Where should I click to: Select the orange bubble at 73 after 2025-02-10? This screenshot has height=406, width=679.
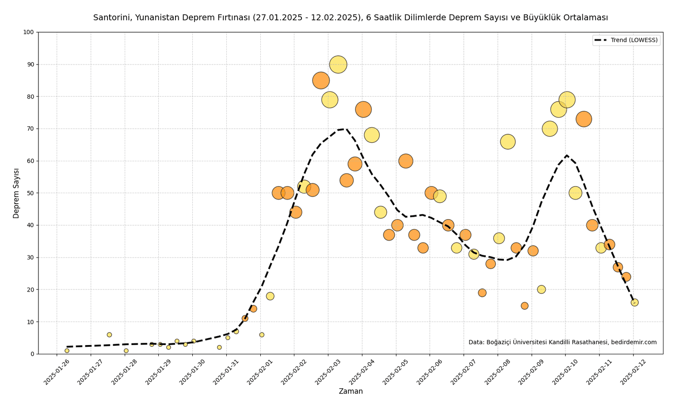pos(584,119)
